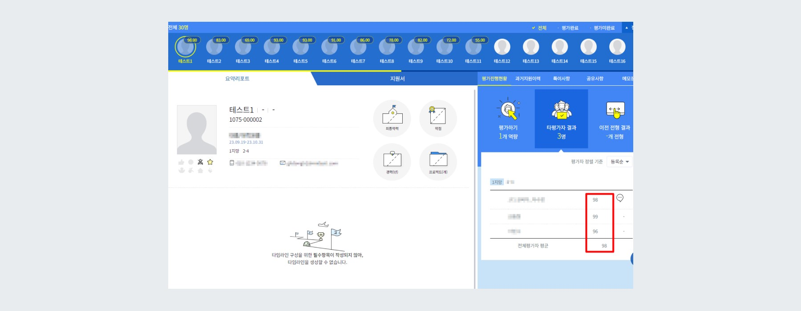
Task: Click the 평가하기 evaluate icon
Action: point(508,109)
